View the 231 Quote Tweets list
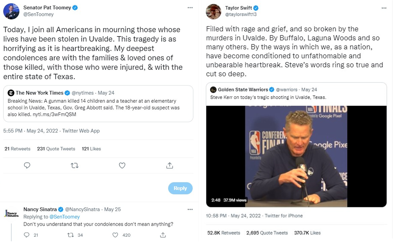 click(x=56, y=149)
